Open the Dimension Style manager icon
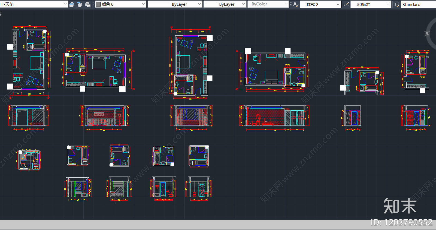 346,4
